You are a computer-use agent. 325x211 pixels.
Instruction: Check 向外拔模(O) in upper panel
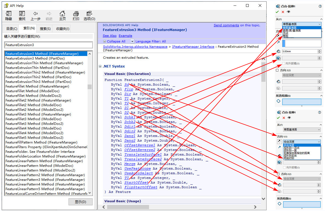284,63
